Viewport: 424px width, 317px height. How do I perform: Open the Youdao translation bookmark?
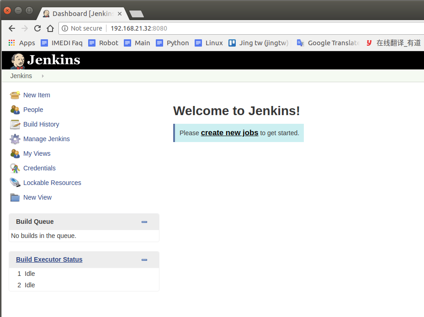point(393,43)
